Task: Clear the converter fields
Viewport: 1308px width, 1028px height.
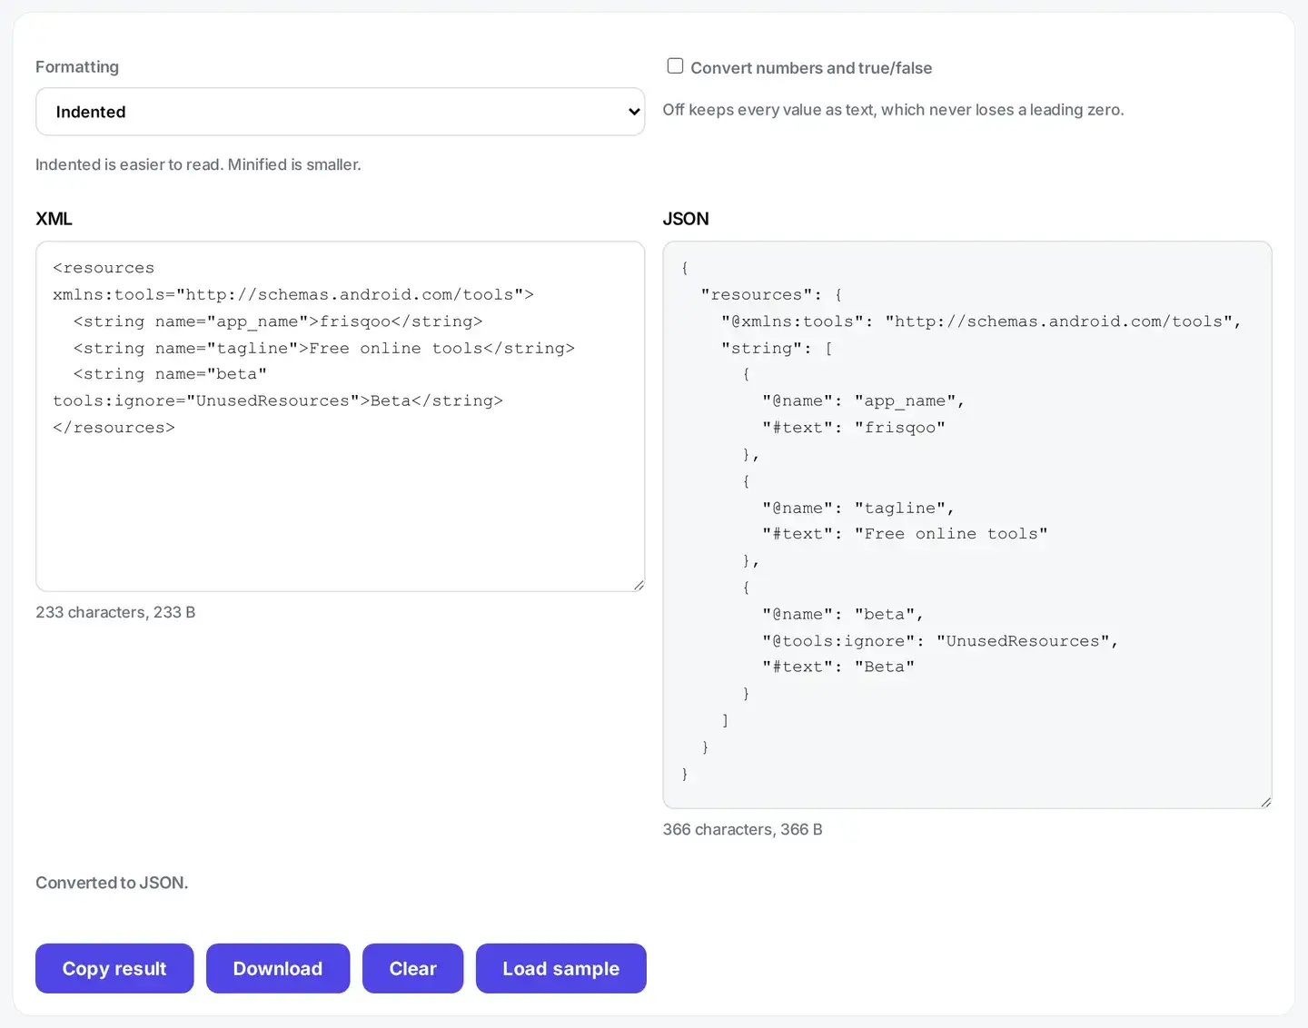Action: point(413,968)
